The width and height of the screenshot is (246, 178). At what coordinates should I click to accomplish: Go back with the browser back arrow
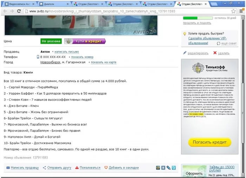[x=5, y=11]
